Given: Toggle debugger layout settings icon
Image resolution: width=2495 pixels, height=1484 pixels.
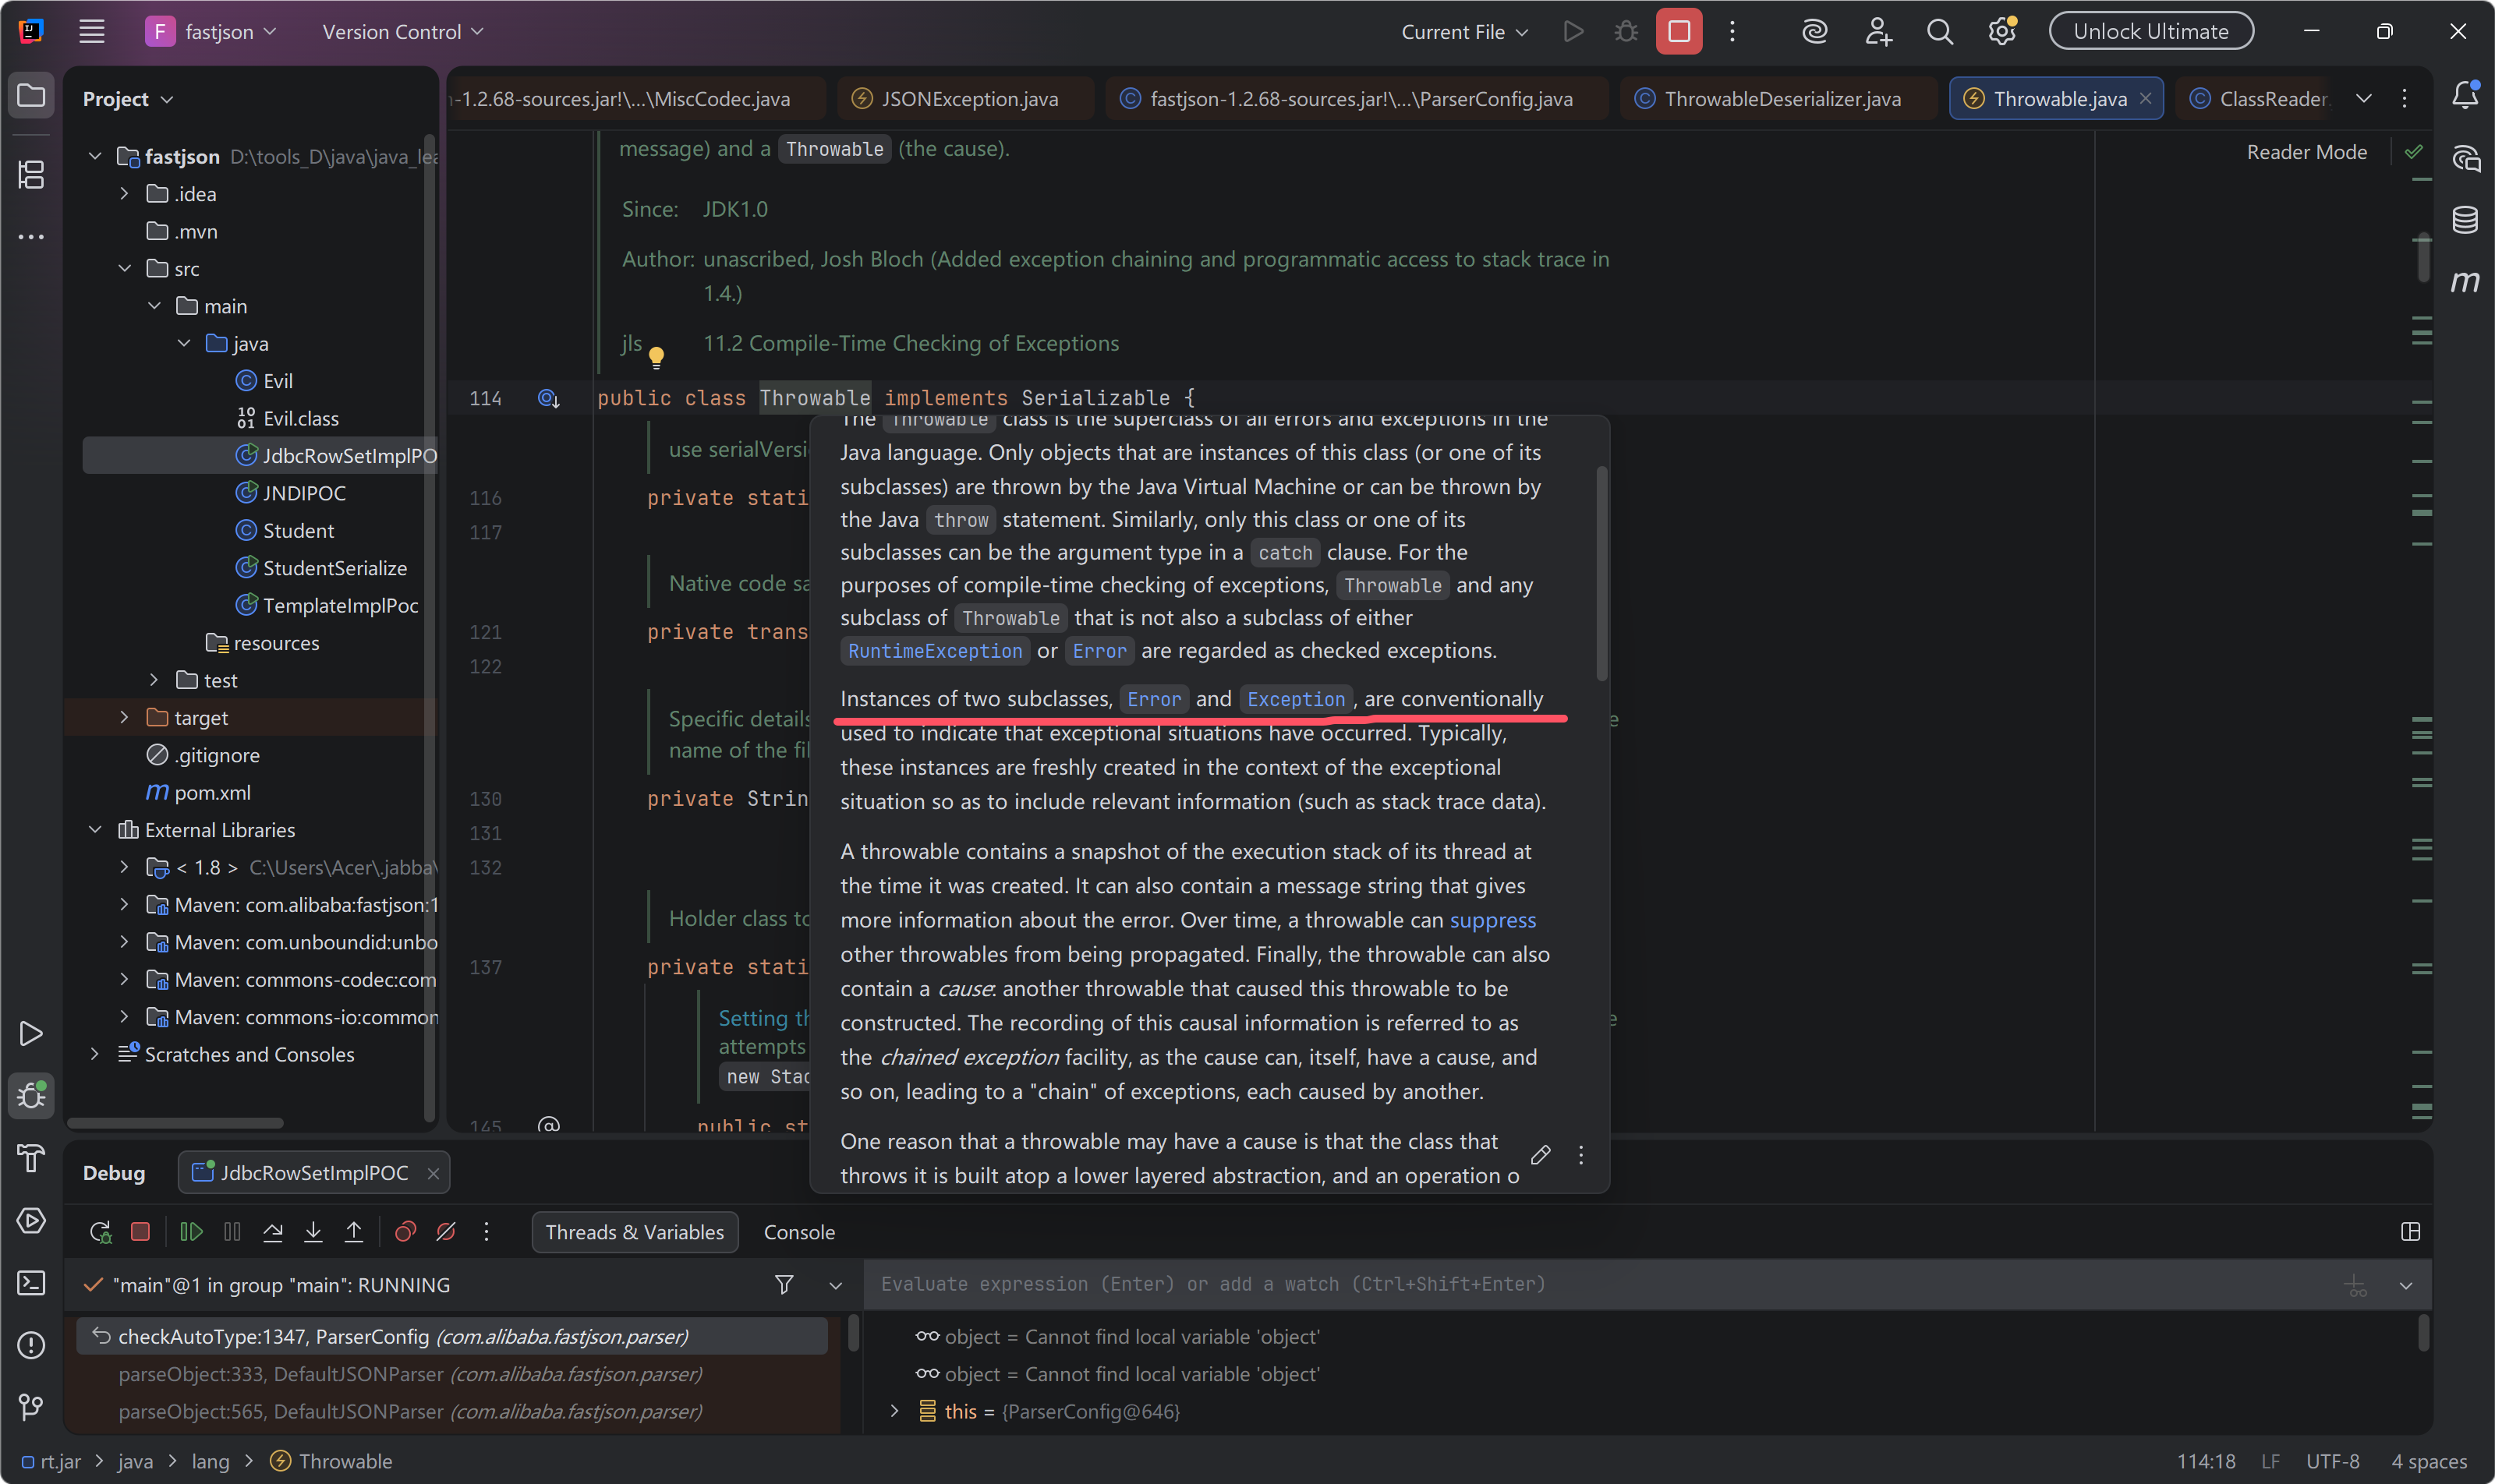Looking at the screenshot, I should click(x=2410, y=1232).
